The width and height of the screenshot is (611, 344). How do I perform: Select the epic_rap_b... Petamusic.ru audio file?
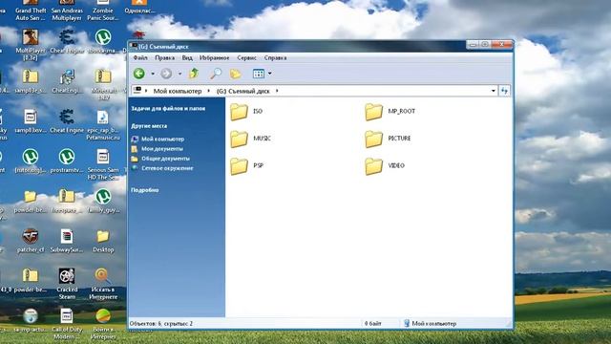103,125
